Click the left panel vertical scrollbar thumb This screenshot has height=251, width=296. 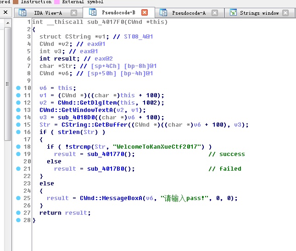[7, 84]
